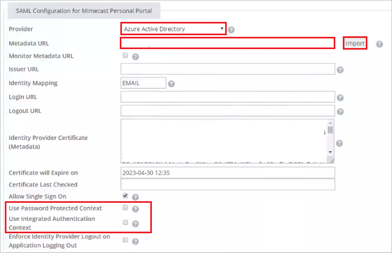Click the Allow Single Sign On label

tap(37, 196)
